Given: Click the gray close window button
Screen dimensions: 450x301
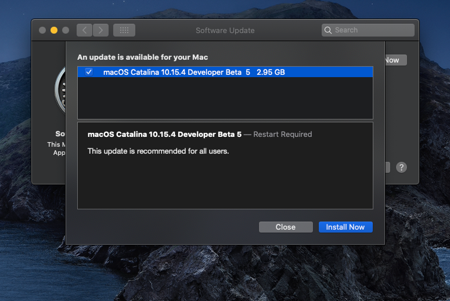Looking at the screenshot, I should [x=42, y=30].
